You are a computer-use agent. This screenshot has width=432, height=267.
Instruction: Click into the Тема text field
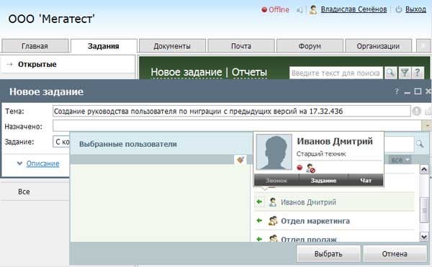(x=231, y=112)
